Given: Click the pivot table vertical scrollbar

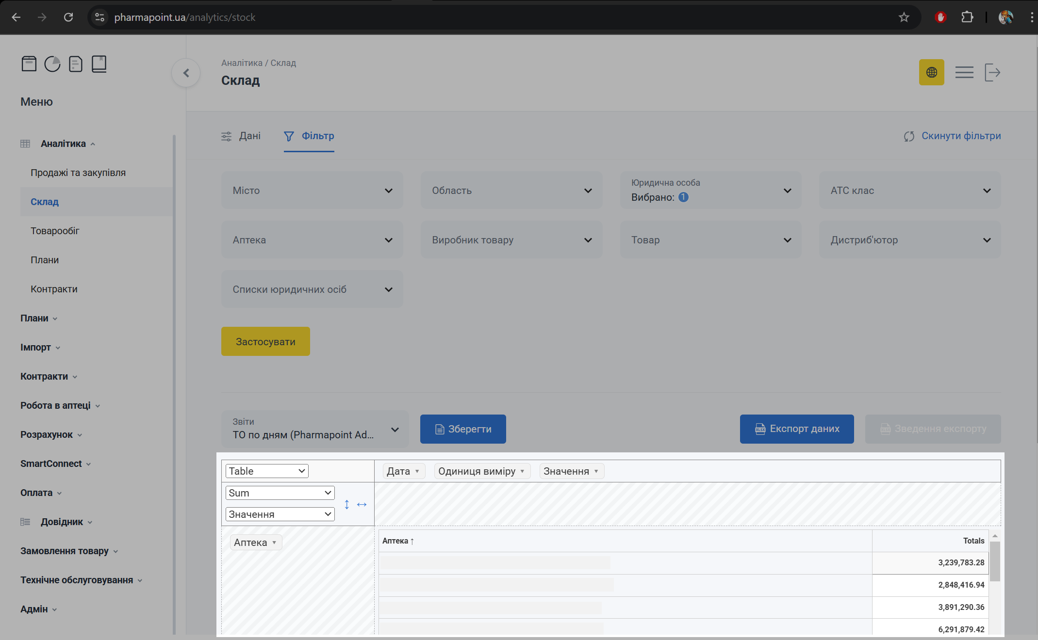Looking at the screenshot, I should pyautogui.click(x=994, y=562).
